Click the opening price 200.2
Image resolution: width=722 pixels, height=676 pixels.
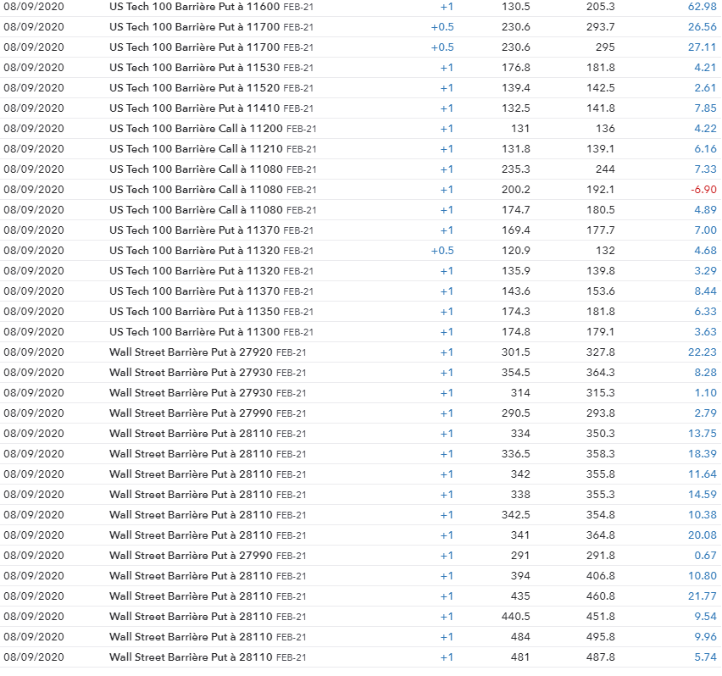click(x=516, y=190)
